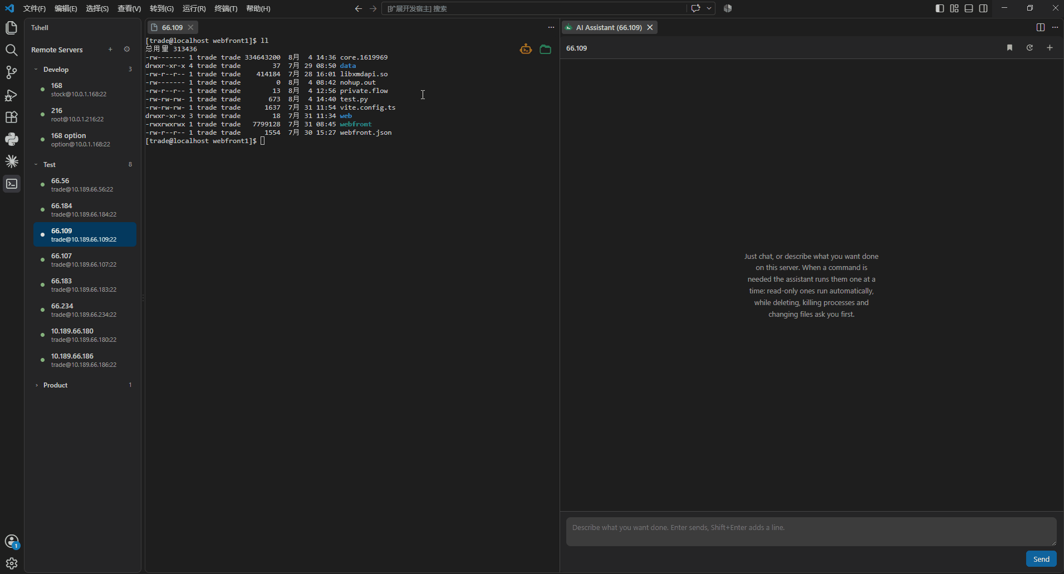1064x574 pixels.
Task: Select server 66.184
Action: (85, 210)
